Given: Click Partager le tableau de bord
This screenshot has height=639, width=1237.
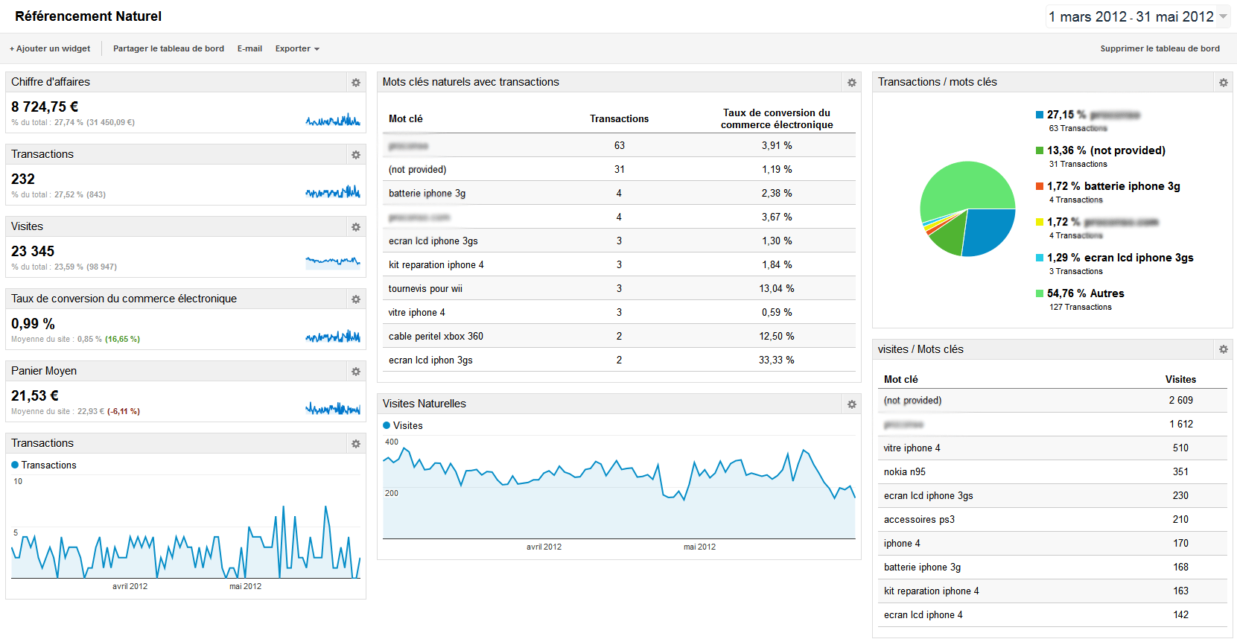Looking at the screenshot, I should (x=168, y=49).
